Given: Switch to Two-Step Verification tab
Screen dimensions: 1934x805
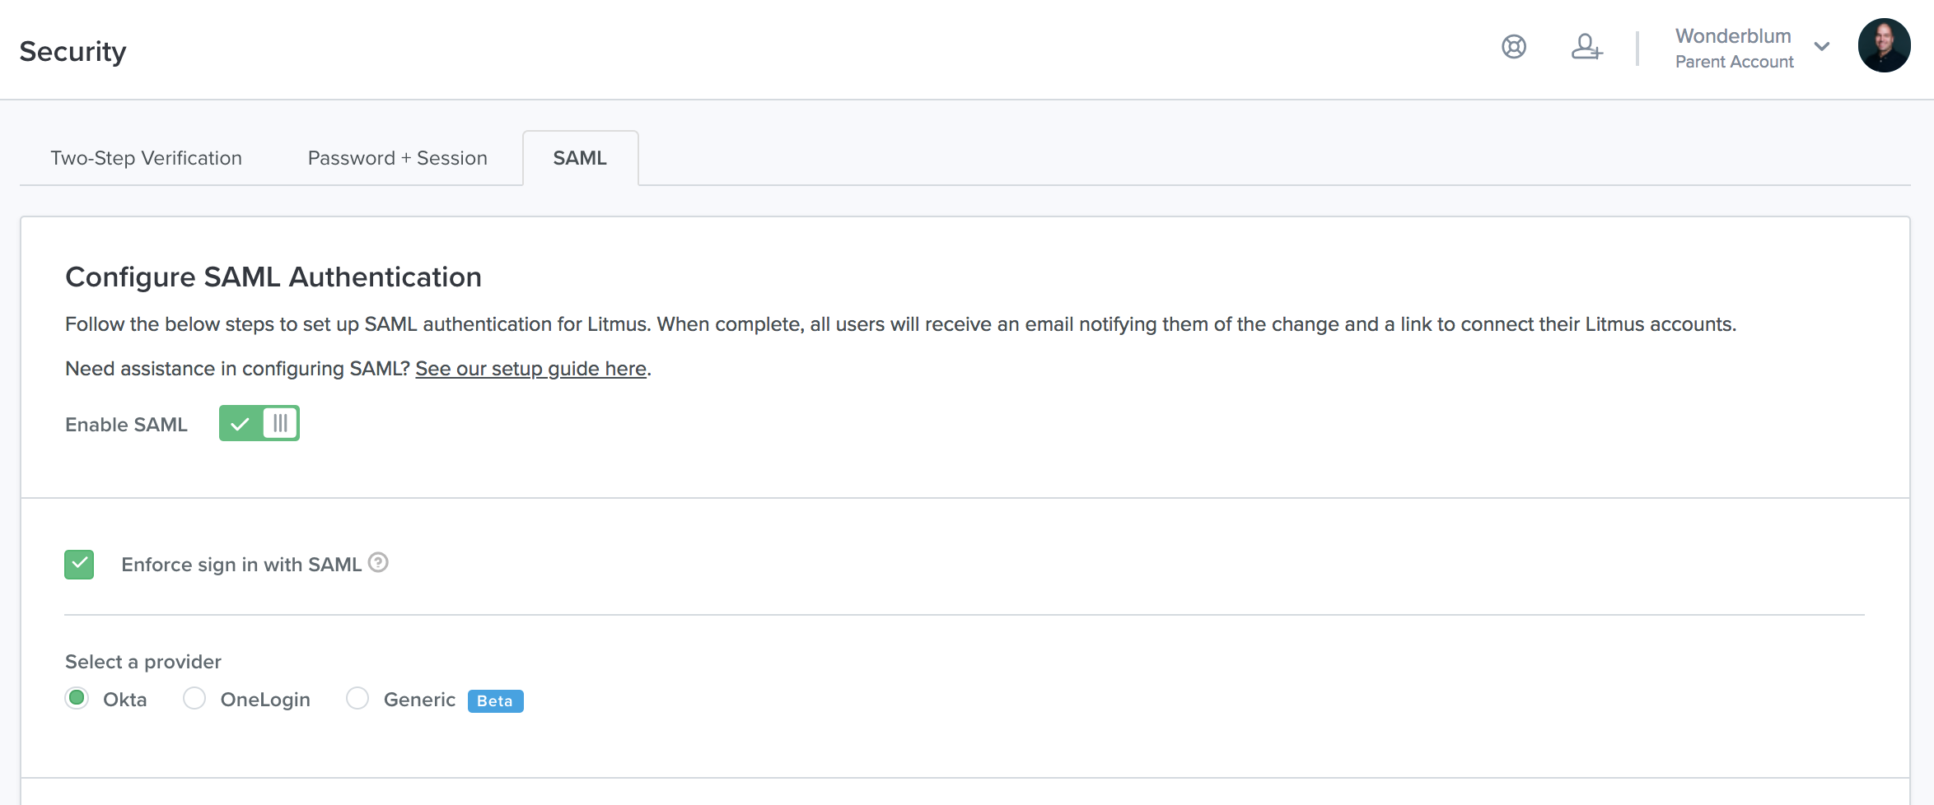Looking at the screenshot, I should 146,158.
